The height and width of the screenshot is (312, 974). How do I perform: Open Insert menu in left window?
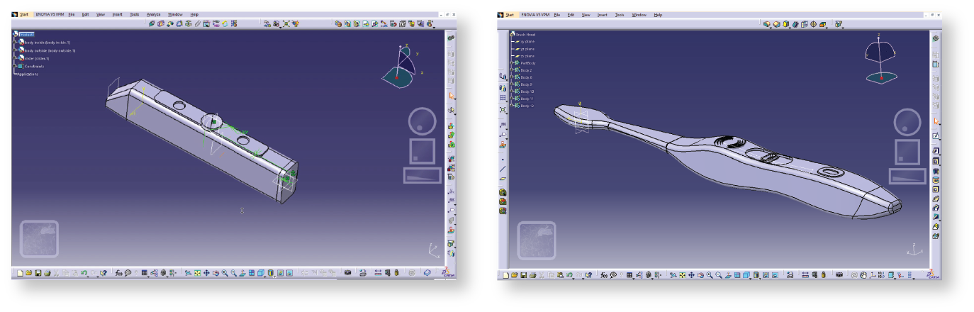[x=117, y=14]
